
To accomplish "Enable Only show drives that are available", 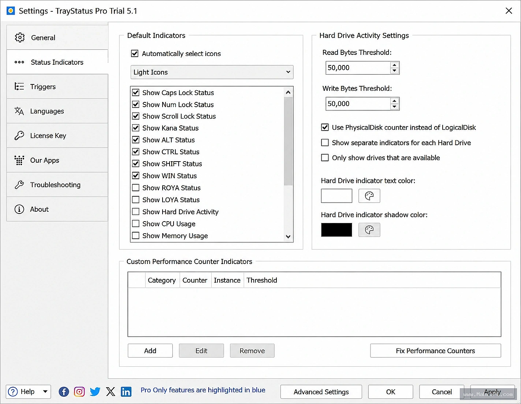I will (x=325, y=158).
